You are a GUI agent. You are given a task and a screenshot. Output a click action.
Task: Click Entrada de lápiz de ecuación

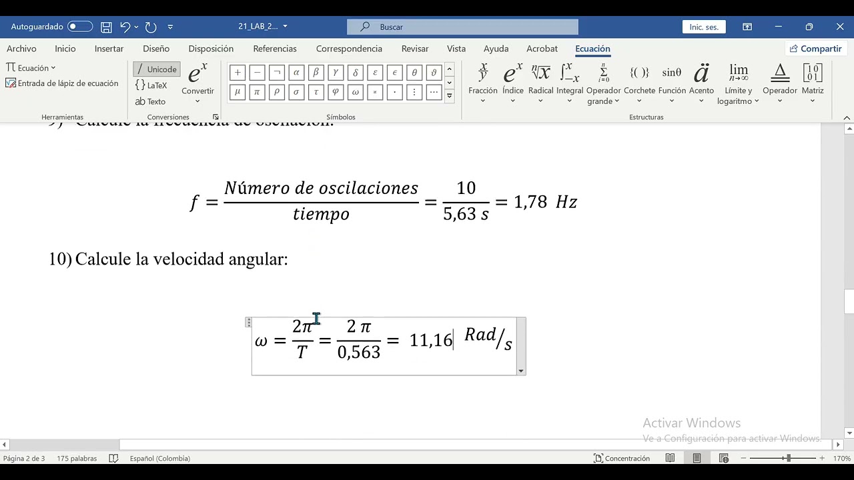(61, 83)
